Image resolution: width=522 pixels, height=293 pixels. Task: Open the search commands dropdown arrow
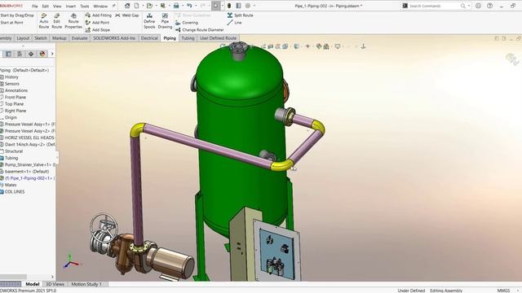tap(469, 6)
